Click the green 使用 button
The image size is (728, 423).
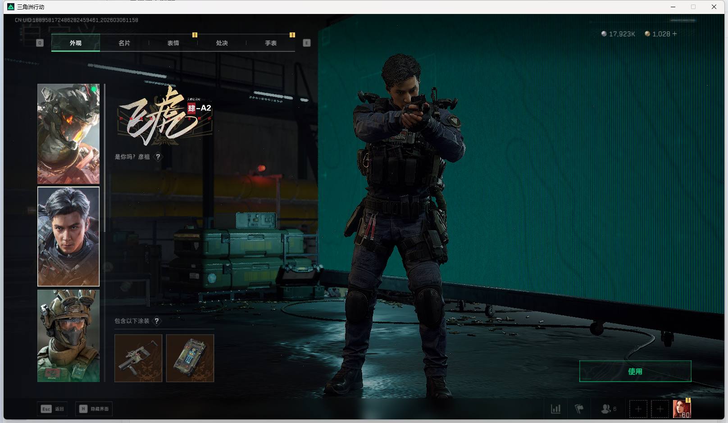[x=635, y=371]
